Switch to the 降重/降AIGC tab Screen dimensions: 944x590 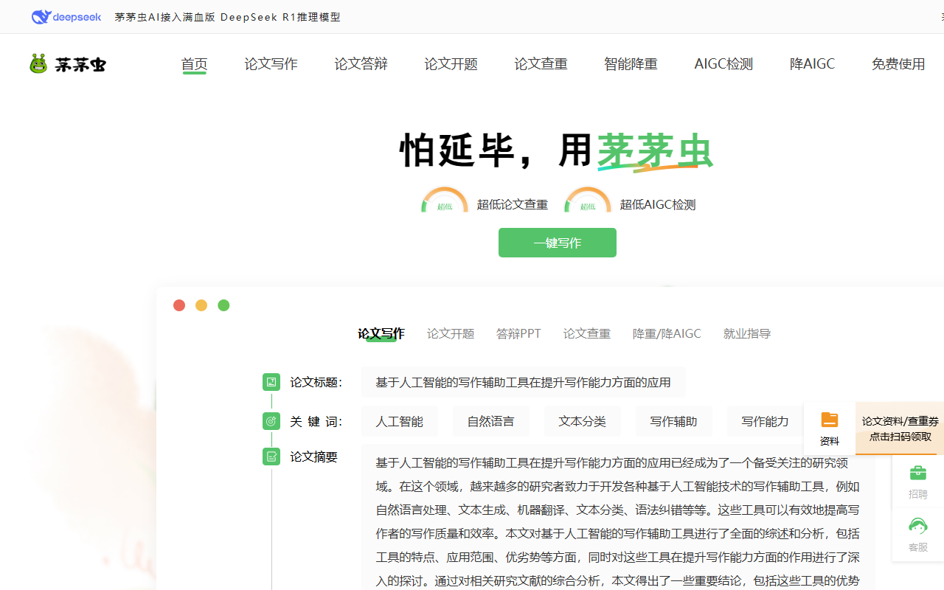[667, 333]
